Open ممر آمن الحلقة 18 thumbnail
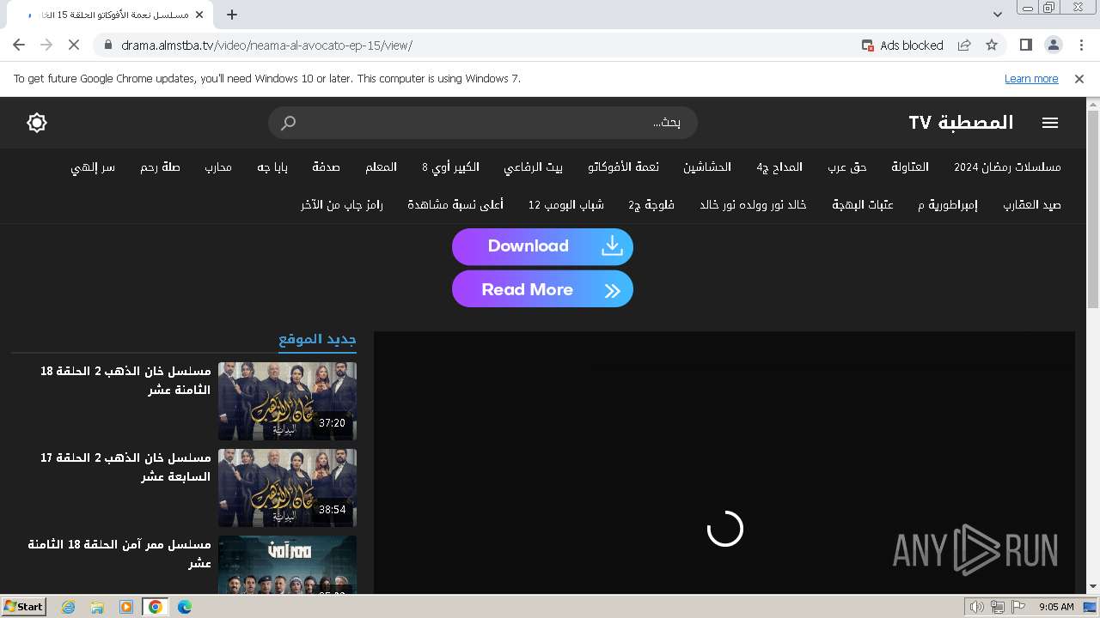This screenshot has height=618, width=1100. coord(287,565)
